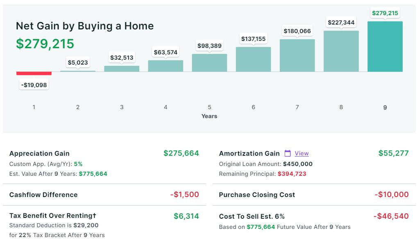Viewport: 417px width, 242px height.
Task: Click year 3 on the Years axis
Action: point(122,107)
